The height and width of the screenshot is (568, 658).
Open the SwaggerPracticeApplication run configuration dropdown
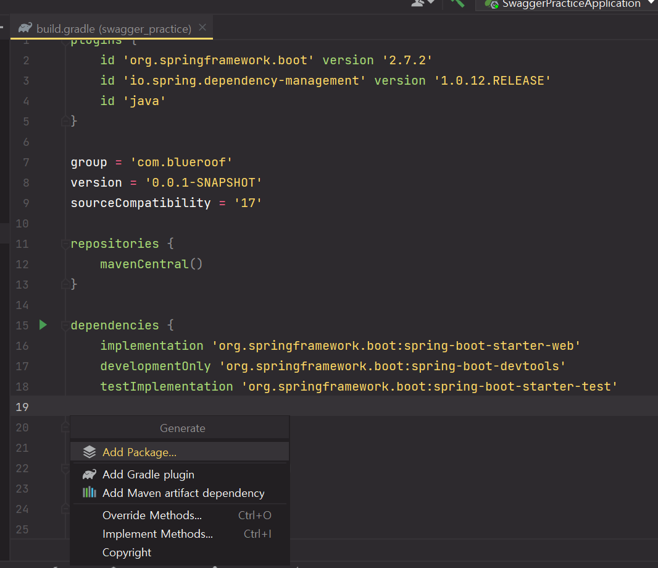tap(651, 4)
